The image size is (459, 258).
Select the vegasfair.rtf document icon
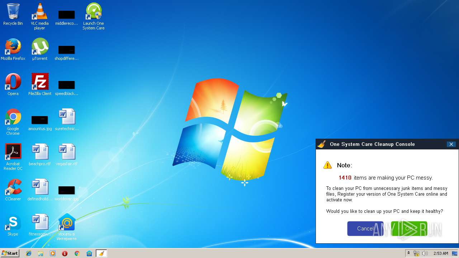pyautogui.click(x=66, y=155)
